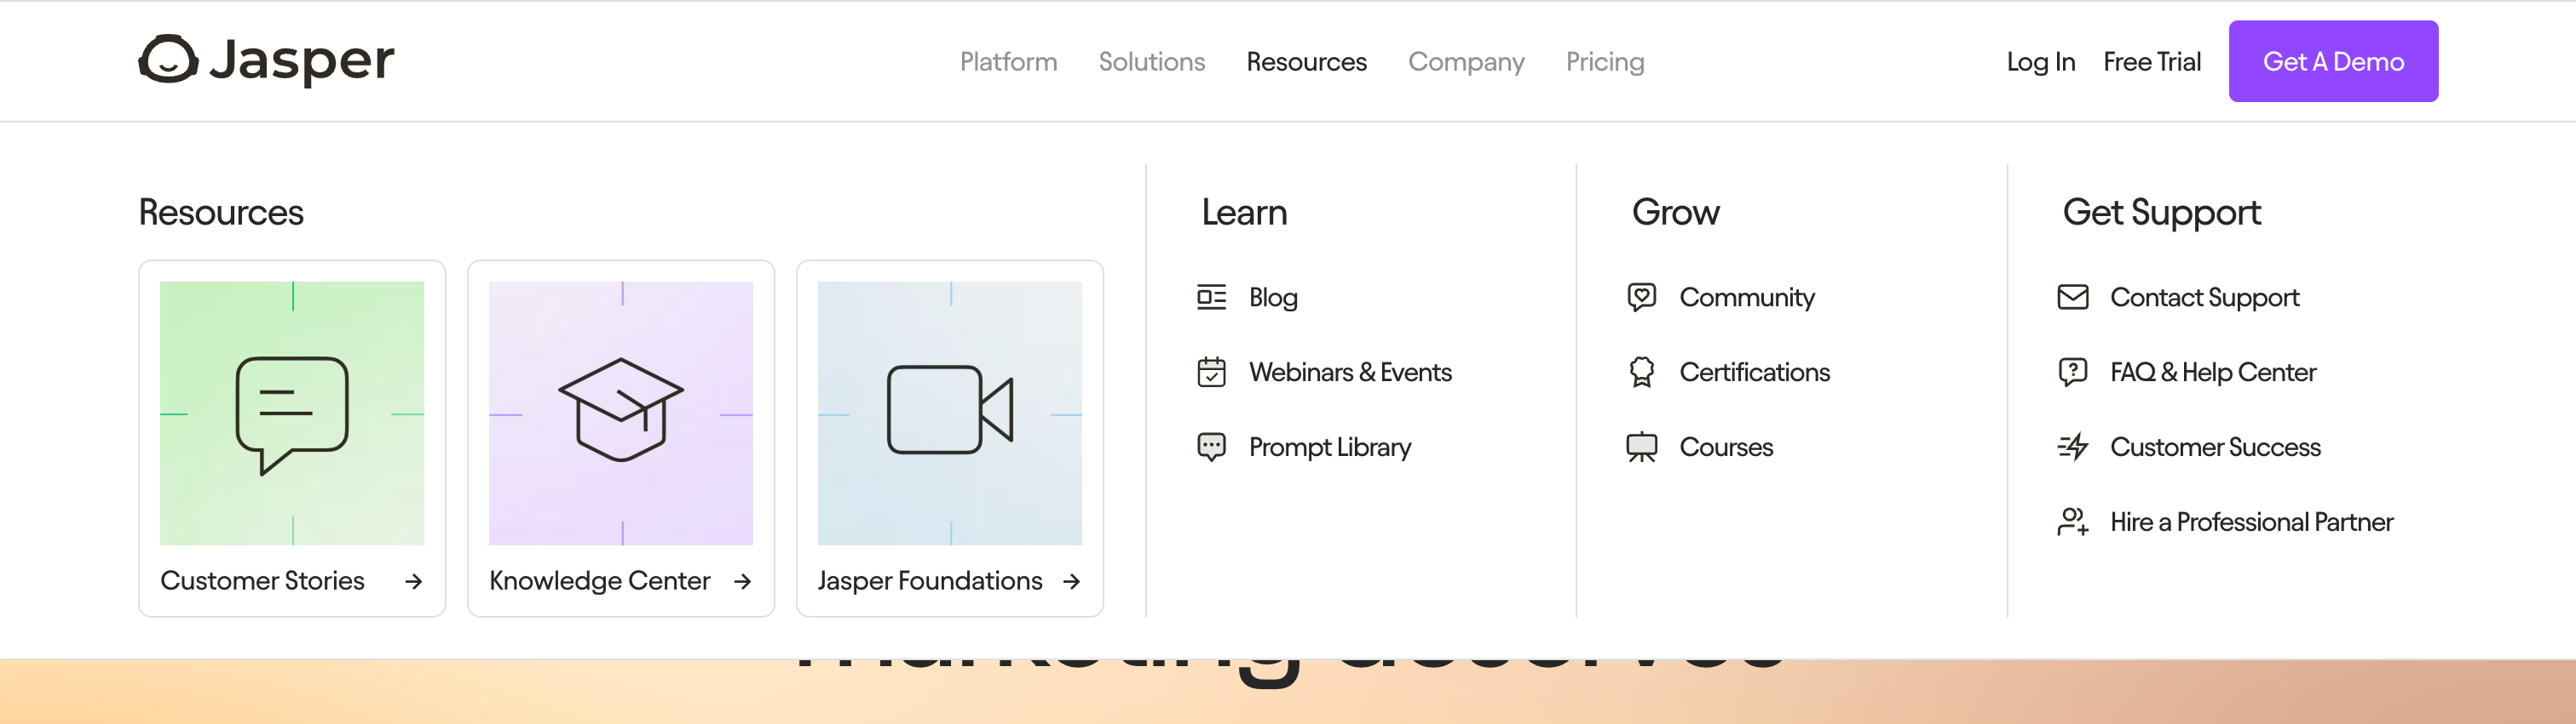Click the Hire a Professional Partner person icon
Screen dimensions: 2576x724
click(x=2072, y=522)
